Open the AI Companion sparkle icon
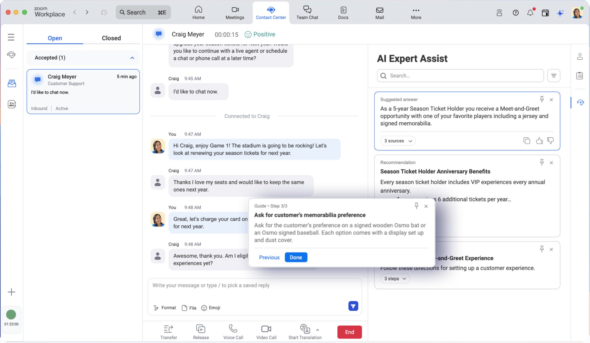The image size is (590, 343). pos(560,13)
